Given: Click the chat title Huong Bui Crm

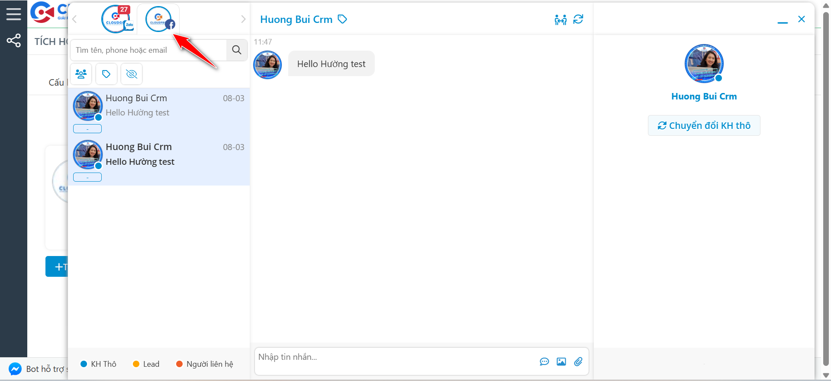Looking at the screenshot, I should 296,19.
